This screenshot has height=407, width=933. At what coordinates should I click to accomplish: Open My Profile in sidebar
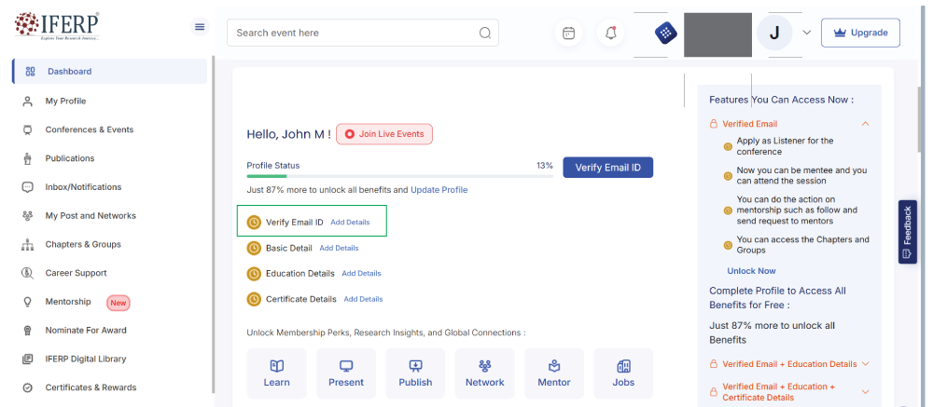point(65,101)
